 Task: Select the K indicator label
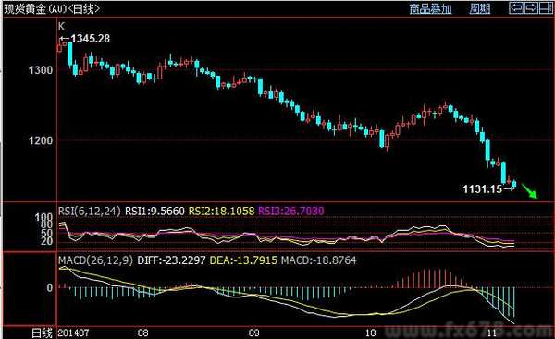point(62,26)
